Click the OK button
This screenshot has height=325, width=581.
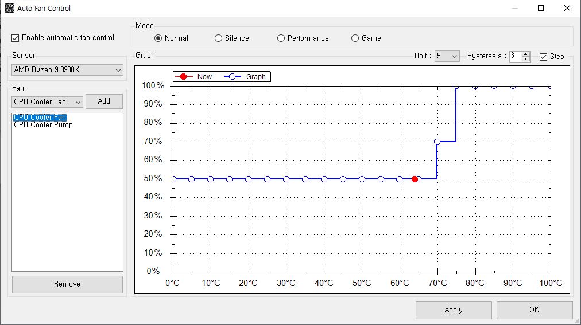point(534,310)
